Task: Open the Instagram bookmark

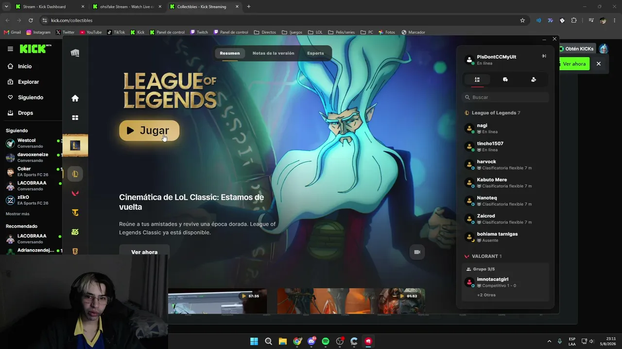Action: point(38,32)
